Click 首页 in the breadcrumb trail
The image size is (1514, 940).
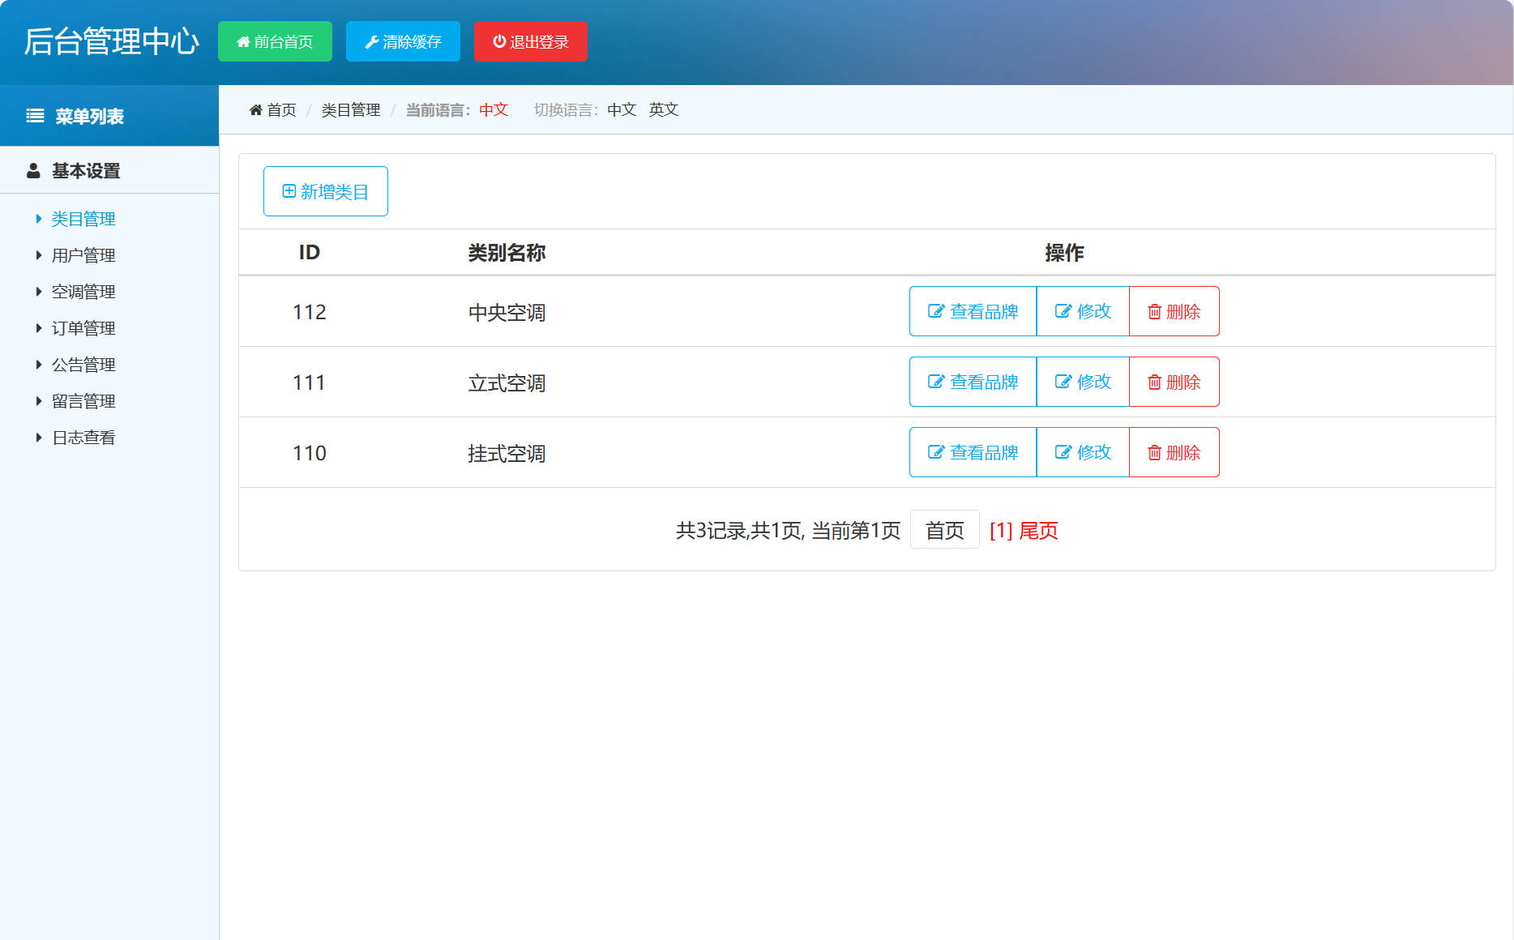pyautogui.click(x=280, y=109)
